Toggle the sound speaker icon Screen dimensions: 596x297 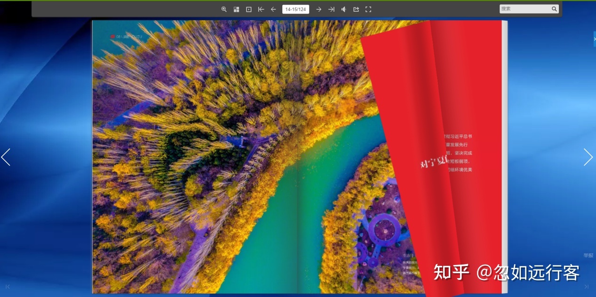[x=344, y=9]
